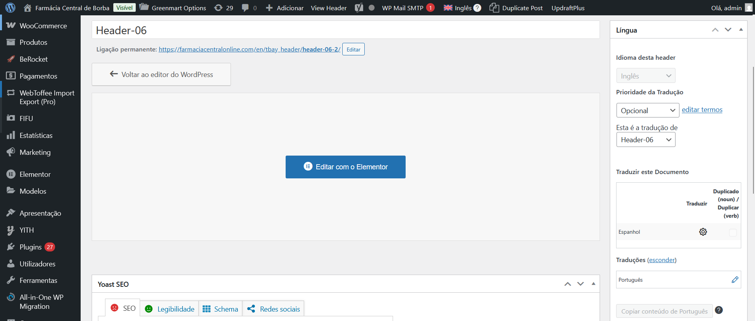This screenshot has width=755, height=321.
Task: Click the FIFU camera icon
Action: [x=11, y=118]
